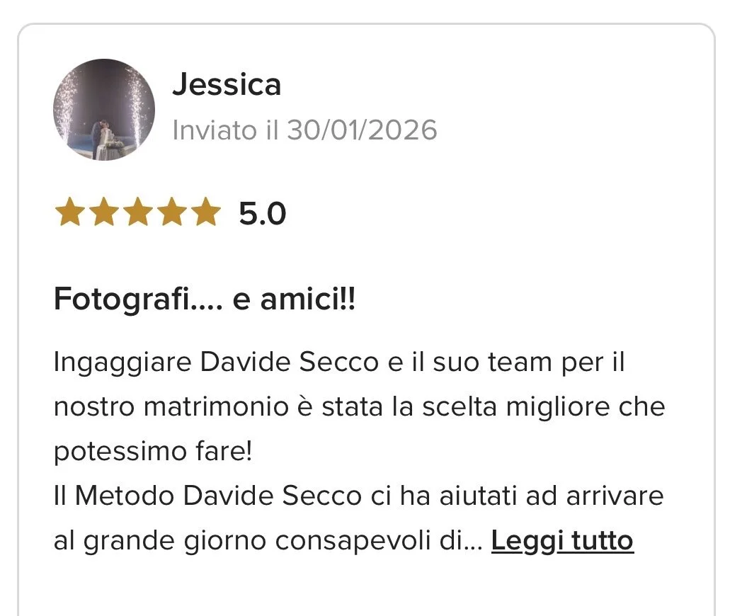This screenshot has width=742, height=616.
Task: Click the review title "Fotografi.... e amici!!"
Action: coord(205,300)
